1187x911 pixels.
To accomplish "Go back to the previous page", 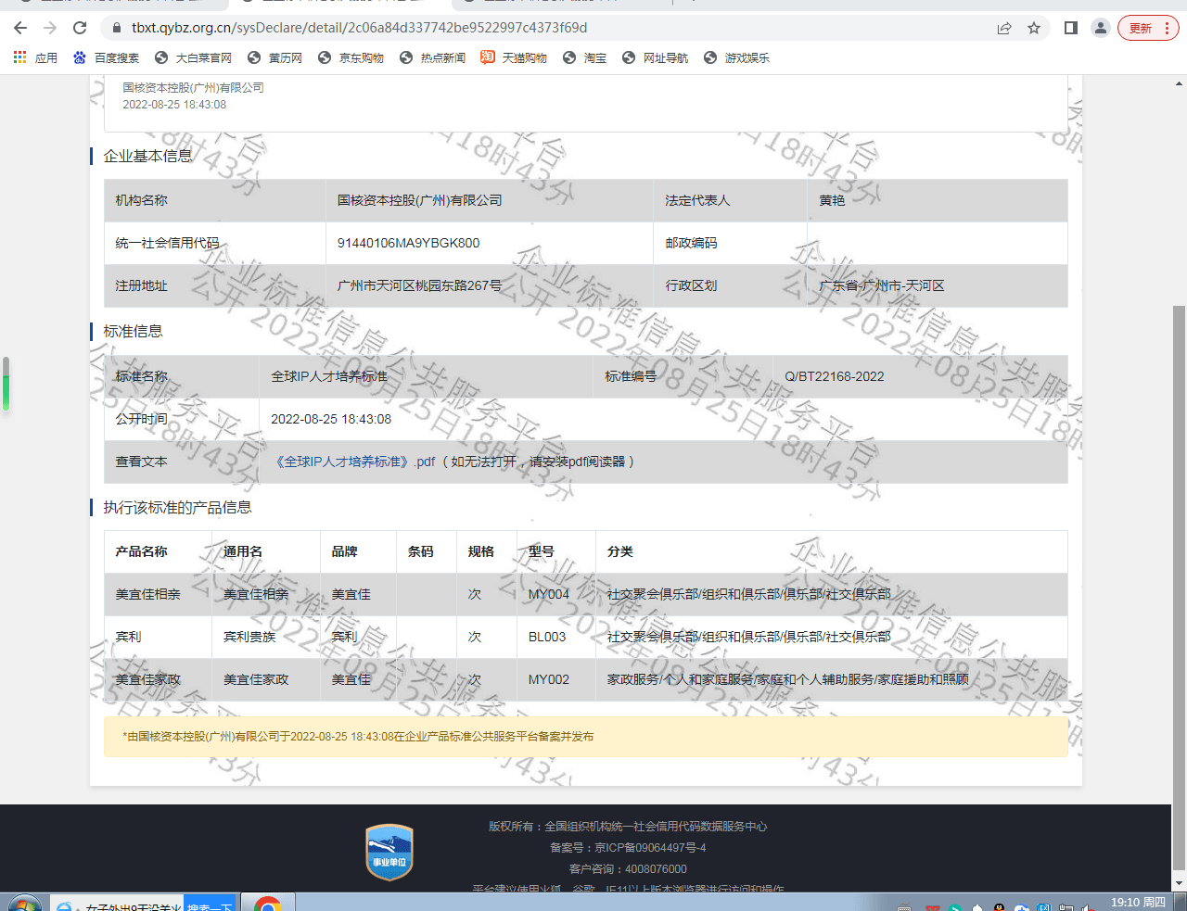I will coord(21,28).
